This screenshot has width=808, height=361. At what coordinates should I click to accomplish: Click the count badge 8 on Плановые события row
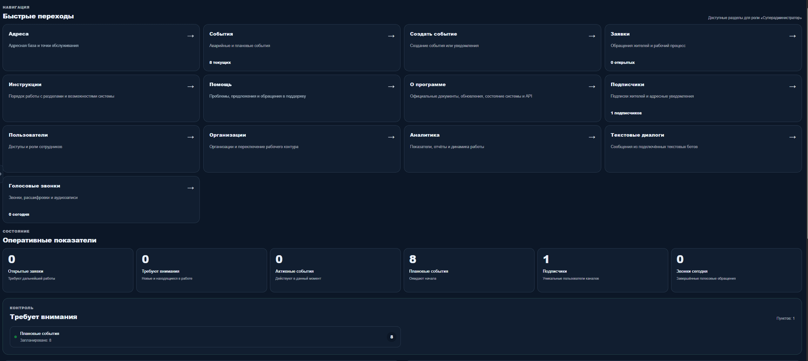tap(392, 337)
